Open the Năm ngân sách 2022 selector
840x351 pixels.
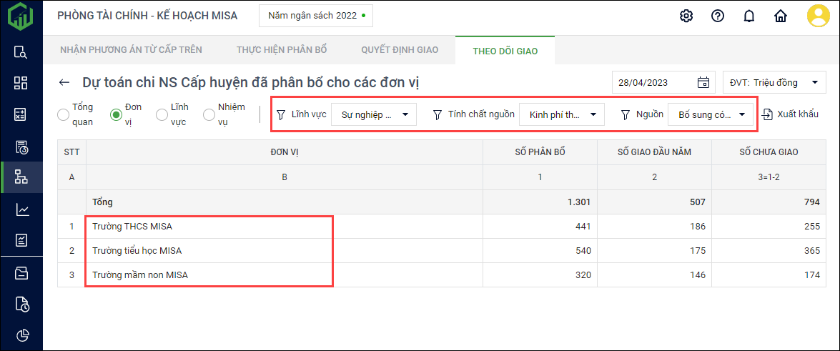pos(315,16)
